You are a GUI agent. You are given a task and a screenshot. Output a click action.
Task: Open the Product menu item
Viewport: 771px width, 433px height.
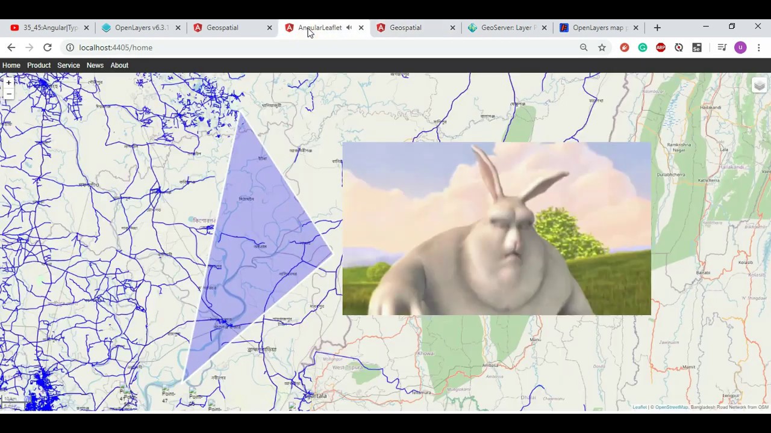click(x=39, y=65)
